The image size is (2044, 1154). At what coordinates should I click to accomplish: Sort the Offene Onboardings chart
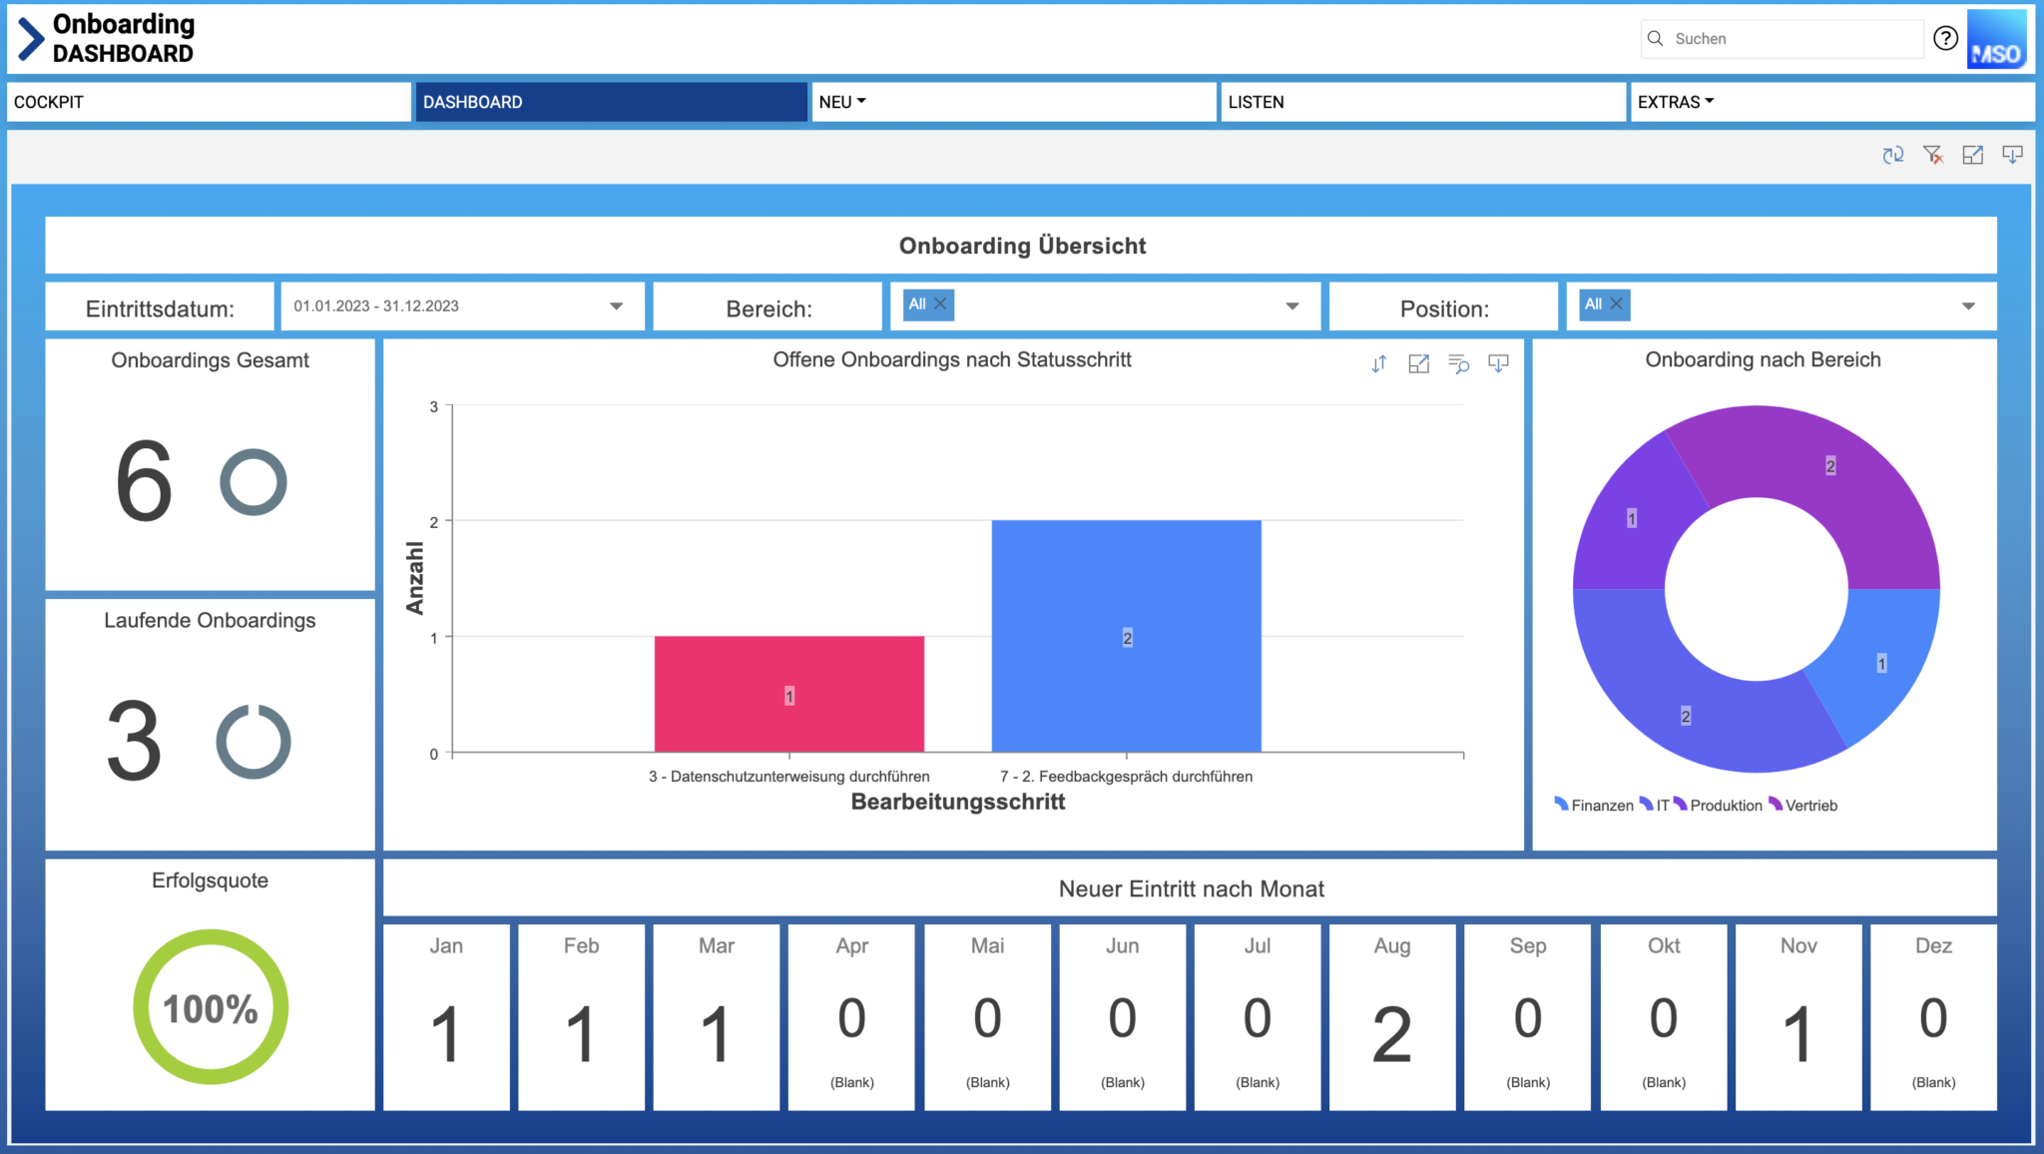tap(1379, 363)
